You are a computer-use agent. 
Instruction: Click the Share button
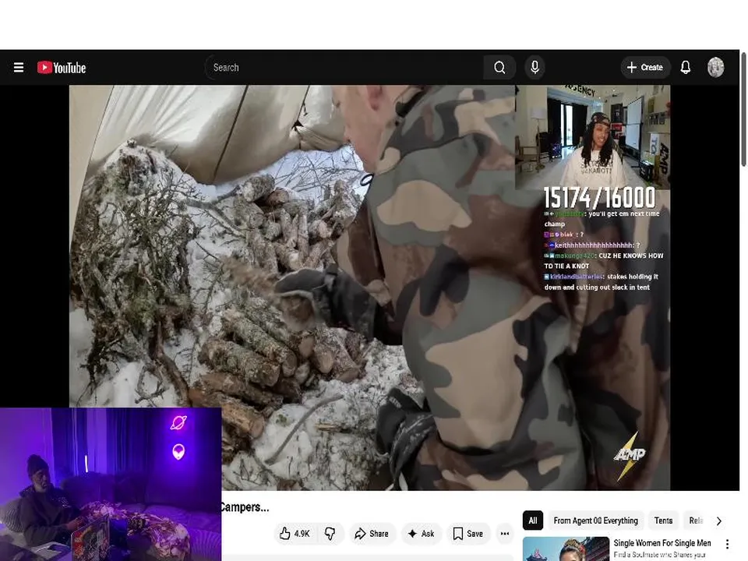372,533
